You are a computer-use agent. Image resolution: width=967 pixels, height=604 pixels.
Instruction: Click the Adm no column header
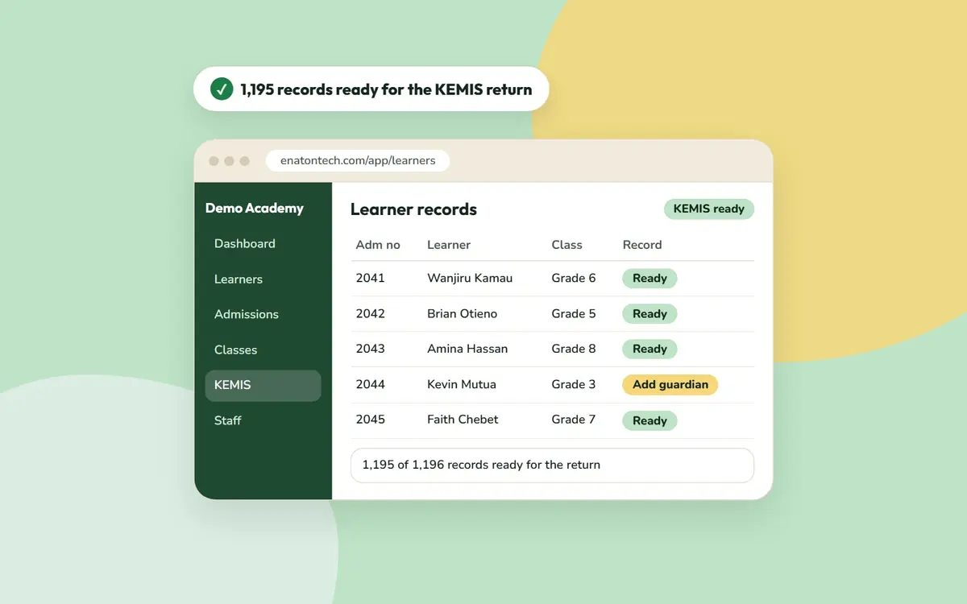[378, 245]
